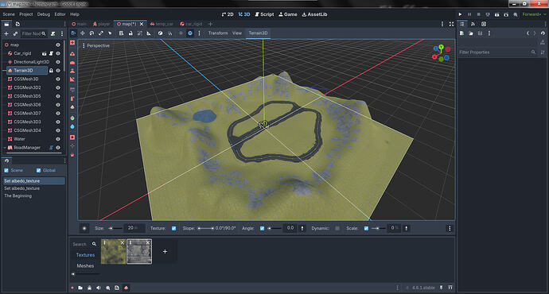Click the Run specific scene icon

pyautogui.click(x=506, y=14)
